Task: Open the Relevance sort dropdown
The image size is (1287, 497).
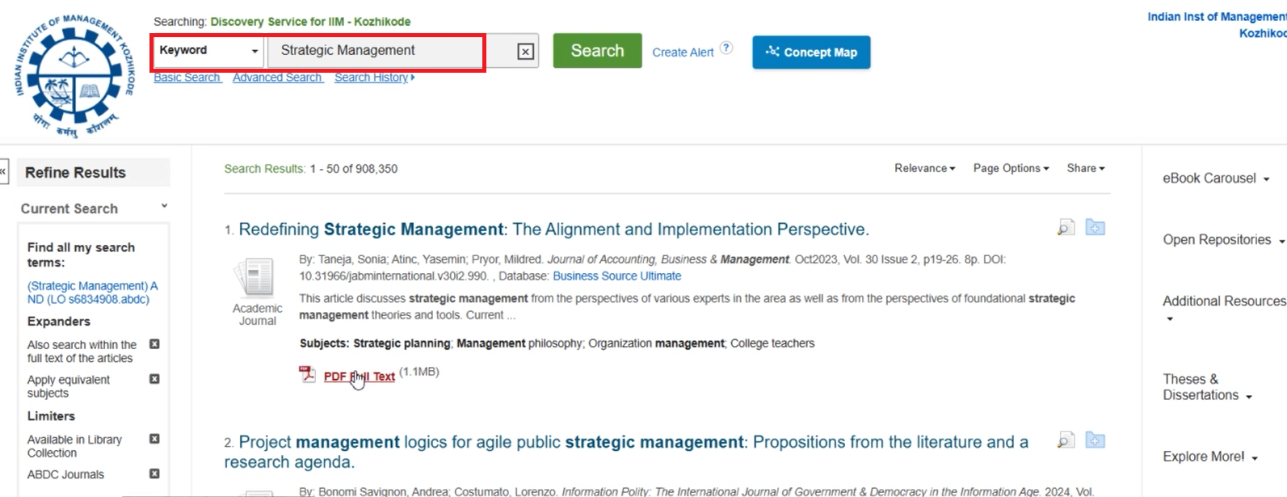Action: click(924, 168)
